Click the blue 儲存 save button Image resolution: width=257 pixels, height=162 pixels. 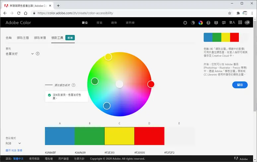[240, 85]
